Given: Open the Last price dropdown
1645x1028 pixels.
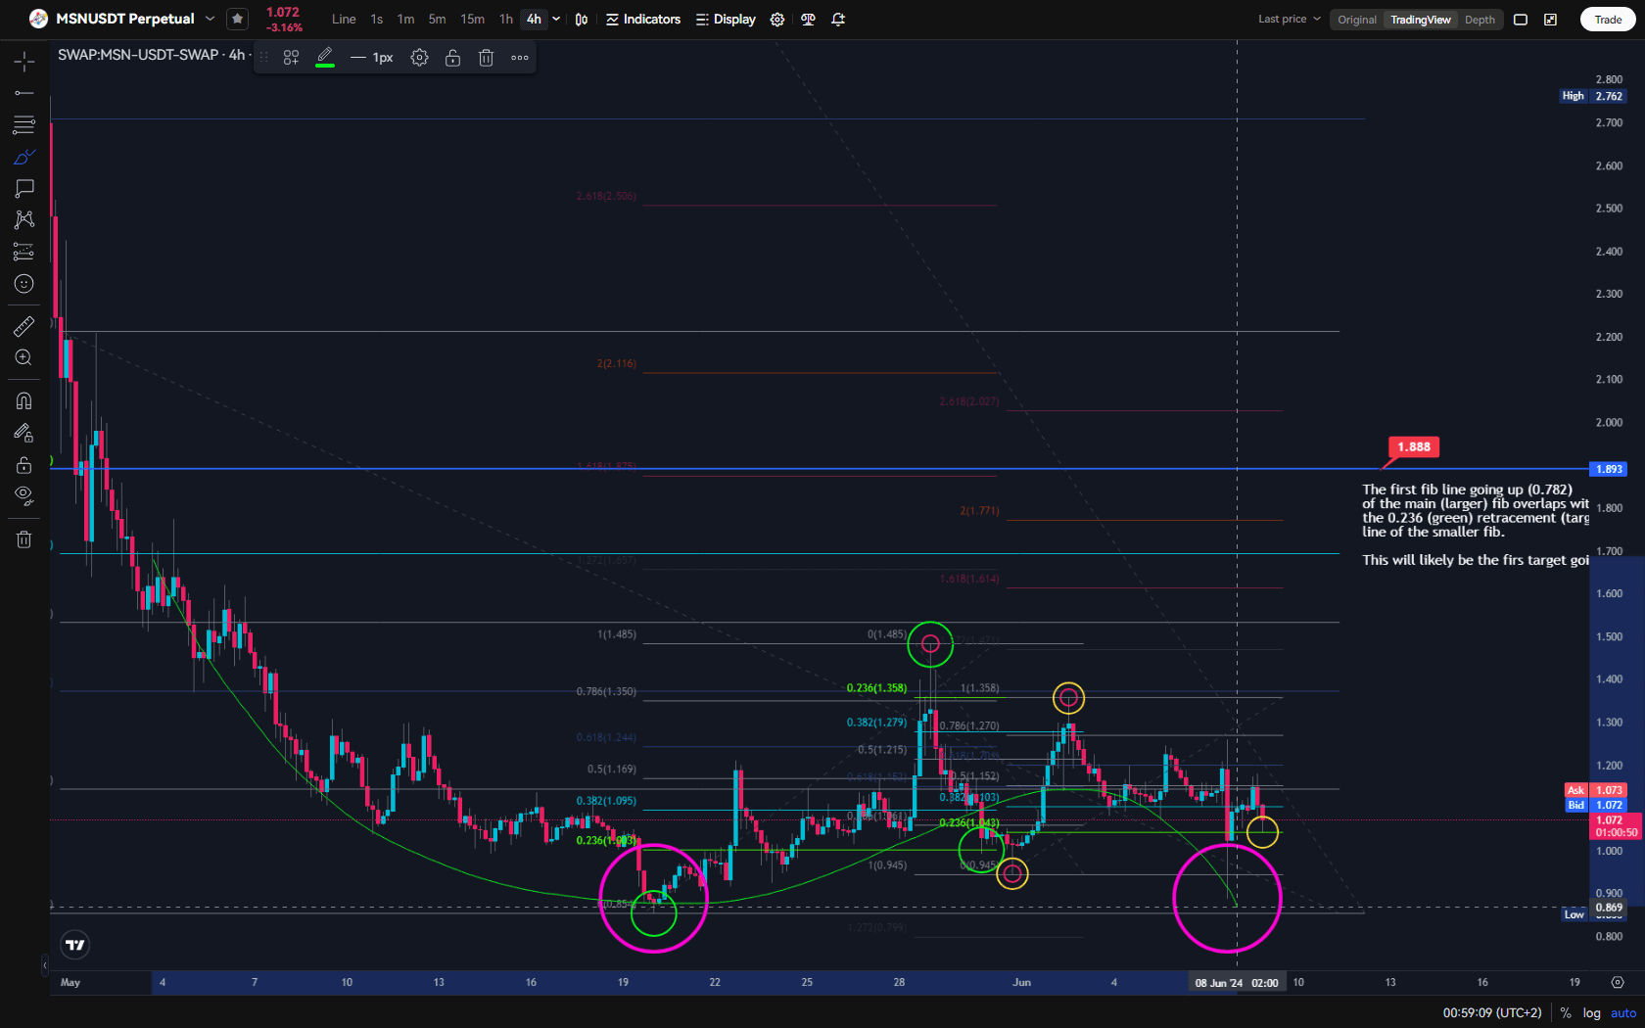Looking at the screenshot, I should (1289, 19).
